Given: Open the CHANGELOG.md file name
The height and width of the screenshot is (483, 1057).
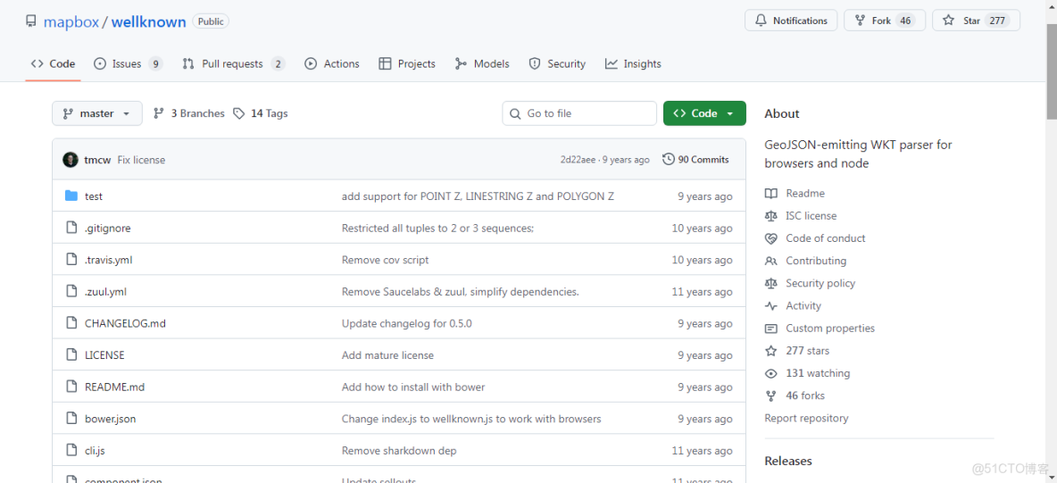Looking at the screenshot, I should point(125,323).
